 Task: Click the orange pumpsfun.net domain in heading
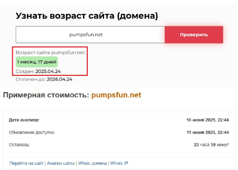[x=116, y=95]
